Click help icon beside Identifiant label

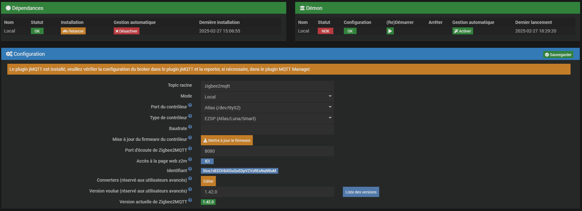click(190, 169)
